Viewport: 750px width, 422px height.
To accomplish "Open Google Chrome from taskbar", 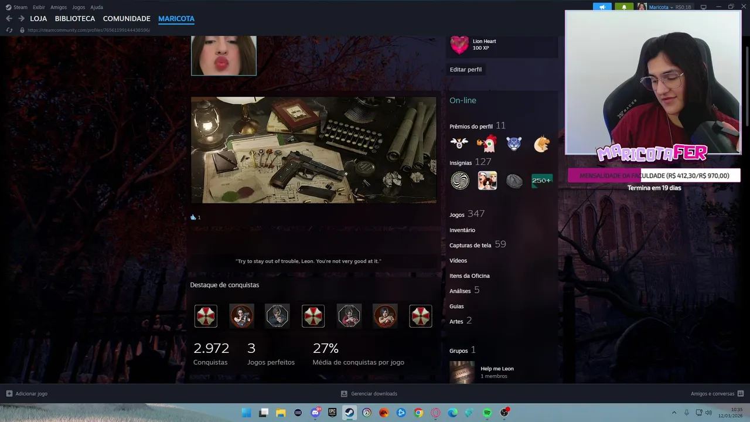I will coord(418,413).
